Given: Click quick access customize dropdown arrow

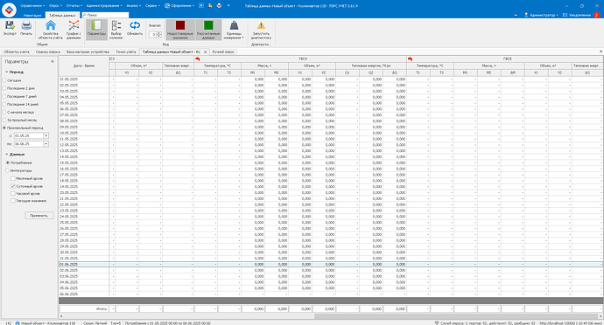Looking at the screenshot, I should (228, 6).
